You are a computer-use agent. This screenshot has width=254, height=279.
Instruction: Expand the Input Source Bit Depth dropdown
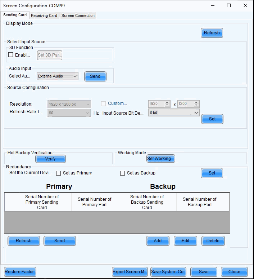tap(174, 112)
